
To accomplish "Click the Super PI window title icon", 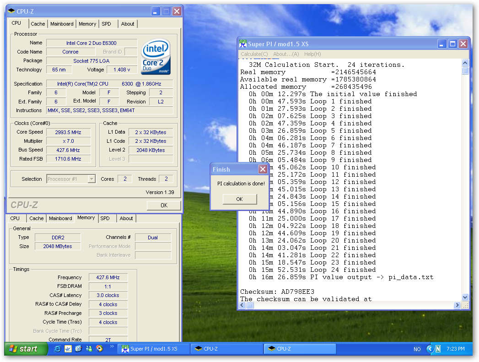I will tap(243, 43).
